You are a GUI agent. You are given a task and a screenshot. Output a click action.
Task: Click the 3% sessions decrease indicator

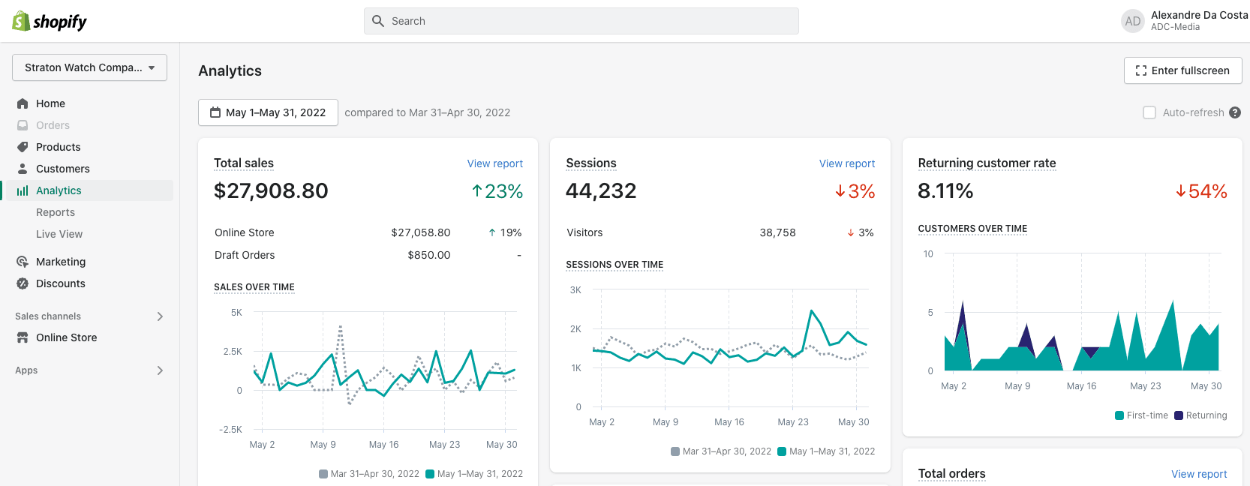855,191
